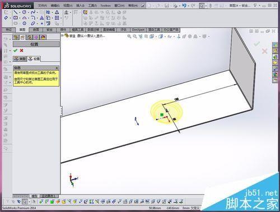The width and height of the screenshot is (280, 212).
Task: Expand the Display/Delete Relations dropdown arrow
Action: click(71, 13)
